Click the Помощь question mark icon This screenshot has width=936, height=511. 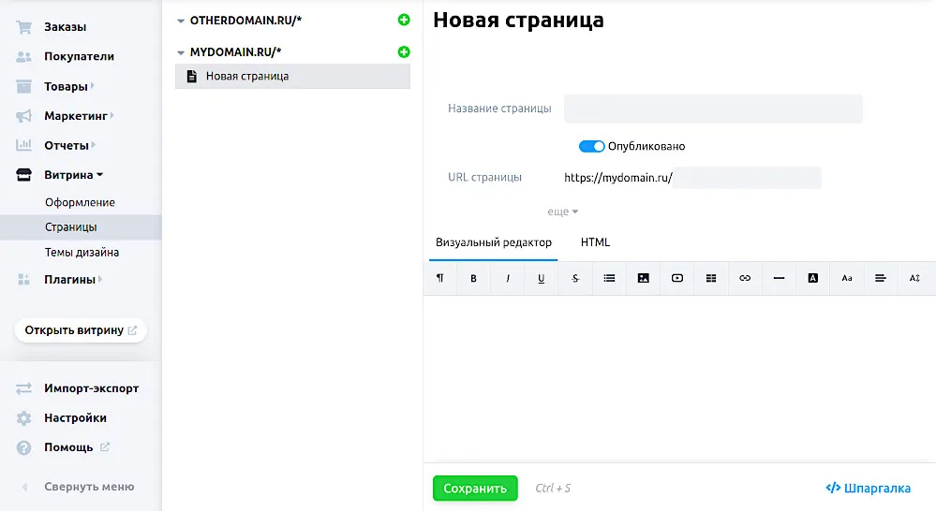tap(23, 447)
